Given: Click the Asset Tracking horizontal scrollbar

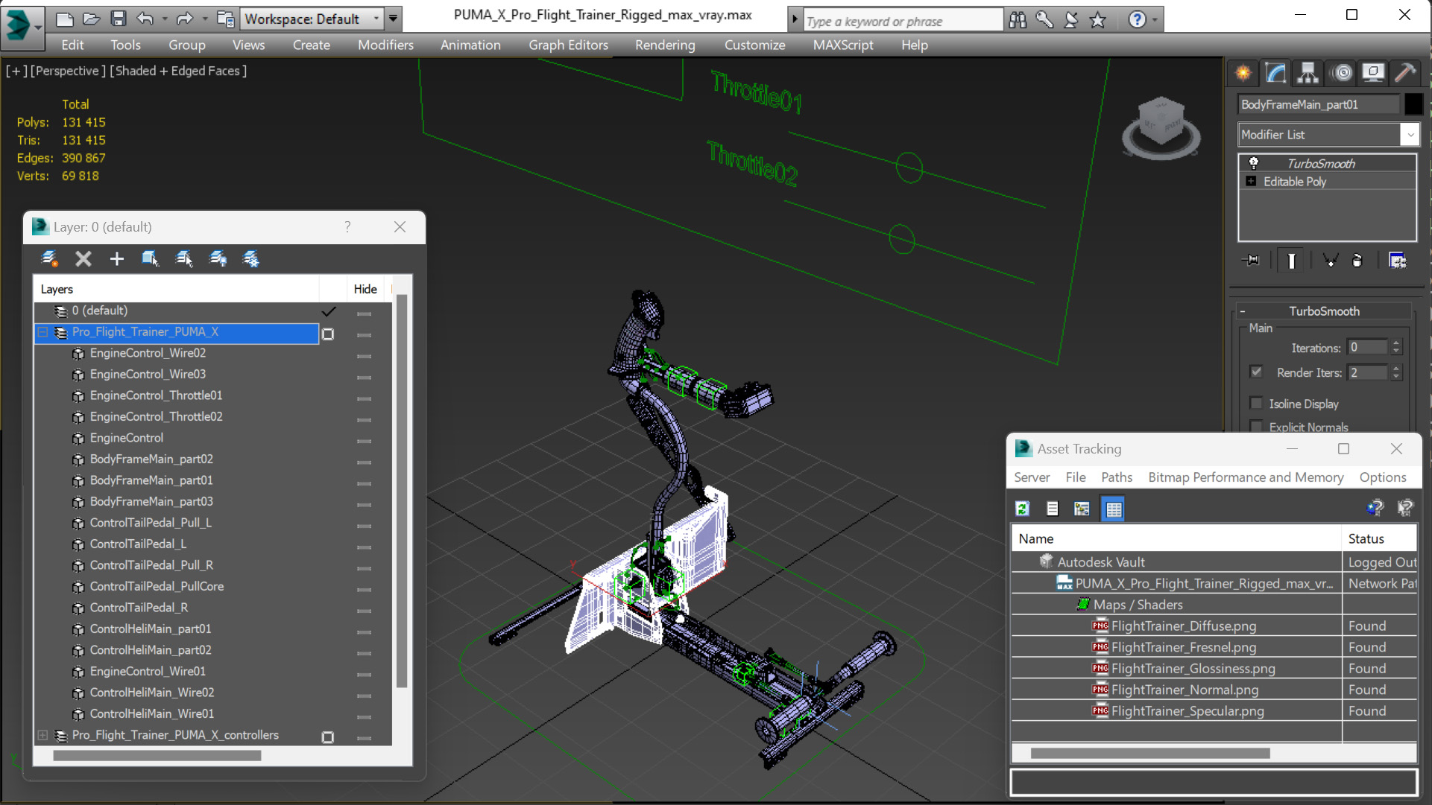Looking at the screenshot, I should tap(1150, 753).
